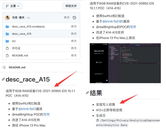Click 昨天 timestamp beside commit author

click(67, 17)
